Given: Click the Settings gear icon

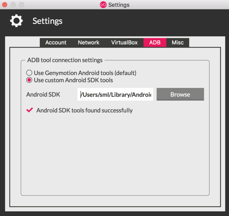Looking at the screenshot, I should pos(16,21).
